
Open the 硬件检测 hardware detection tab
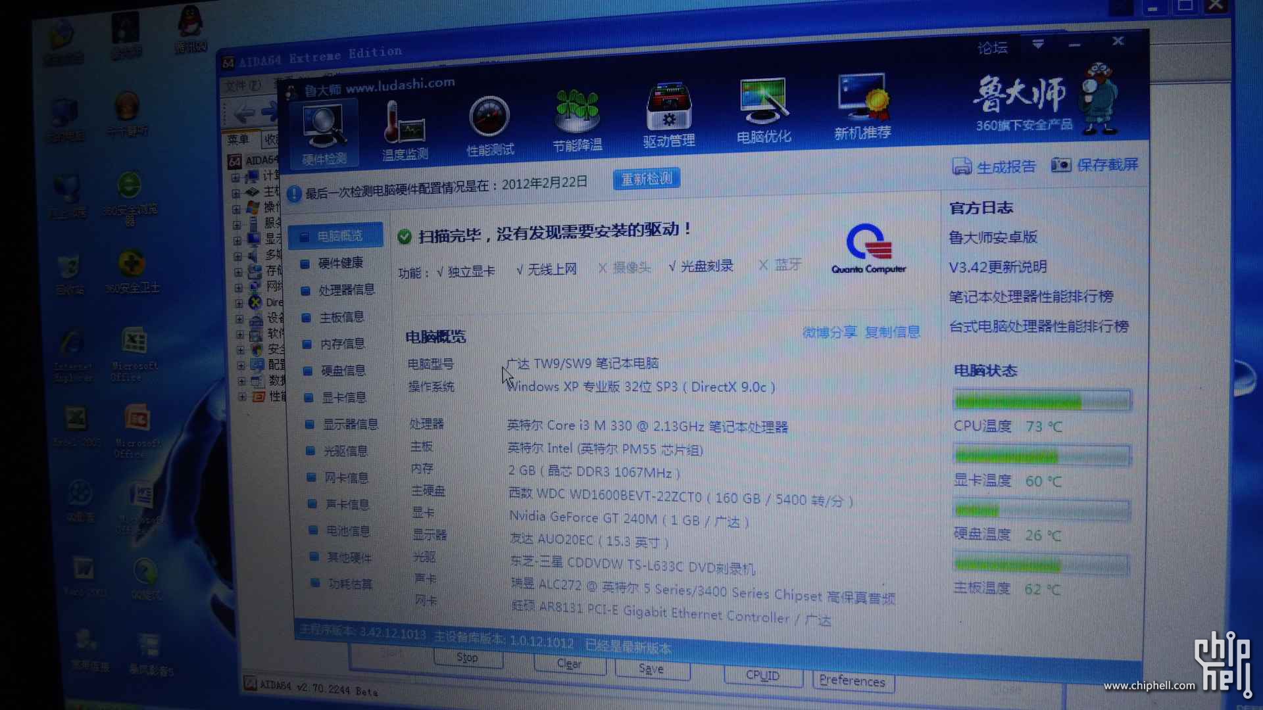coord(324,135)
